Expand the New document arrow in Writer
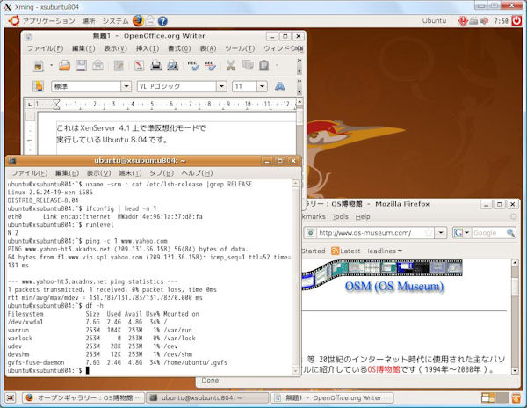Viewport: 527px width, 408px height. point(52,65)
